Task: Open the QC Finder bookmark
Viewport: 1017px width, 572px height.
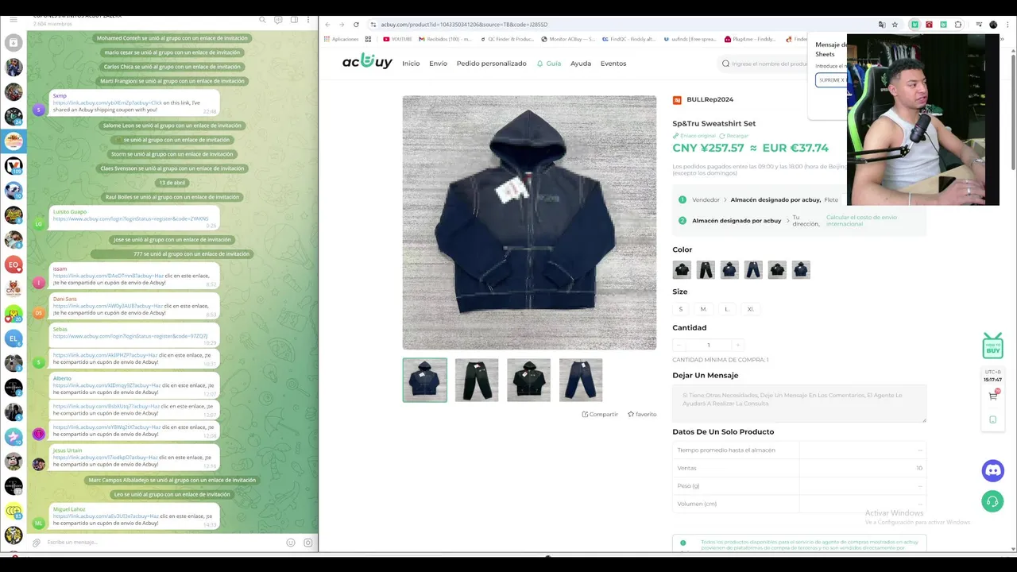Action: pyautogui.click(x=506, y=39)
